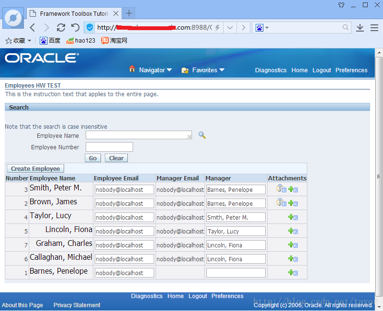
Task: Click the Employee Name lookup magnifier icon
Action: 202,135
